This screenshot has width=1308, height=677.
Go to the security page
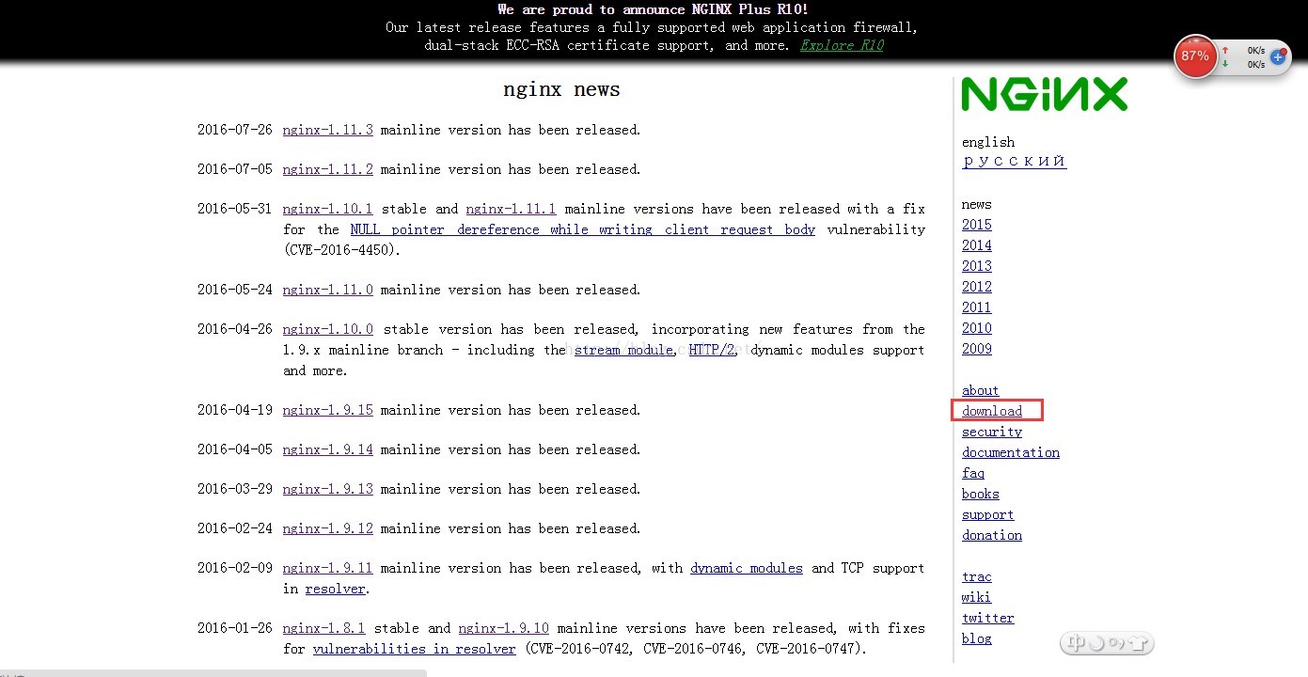point(992,432)
